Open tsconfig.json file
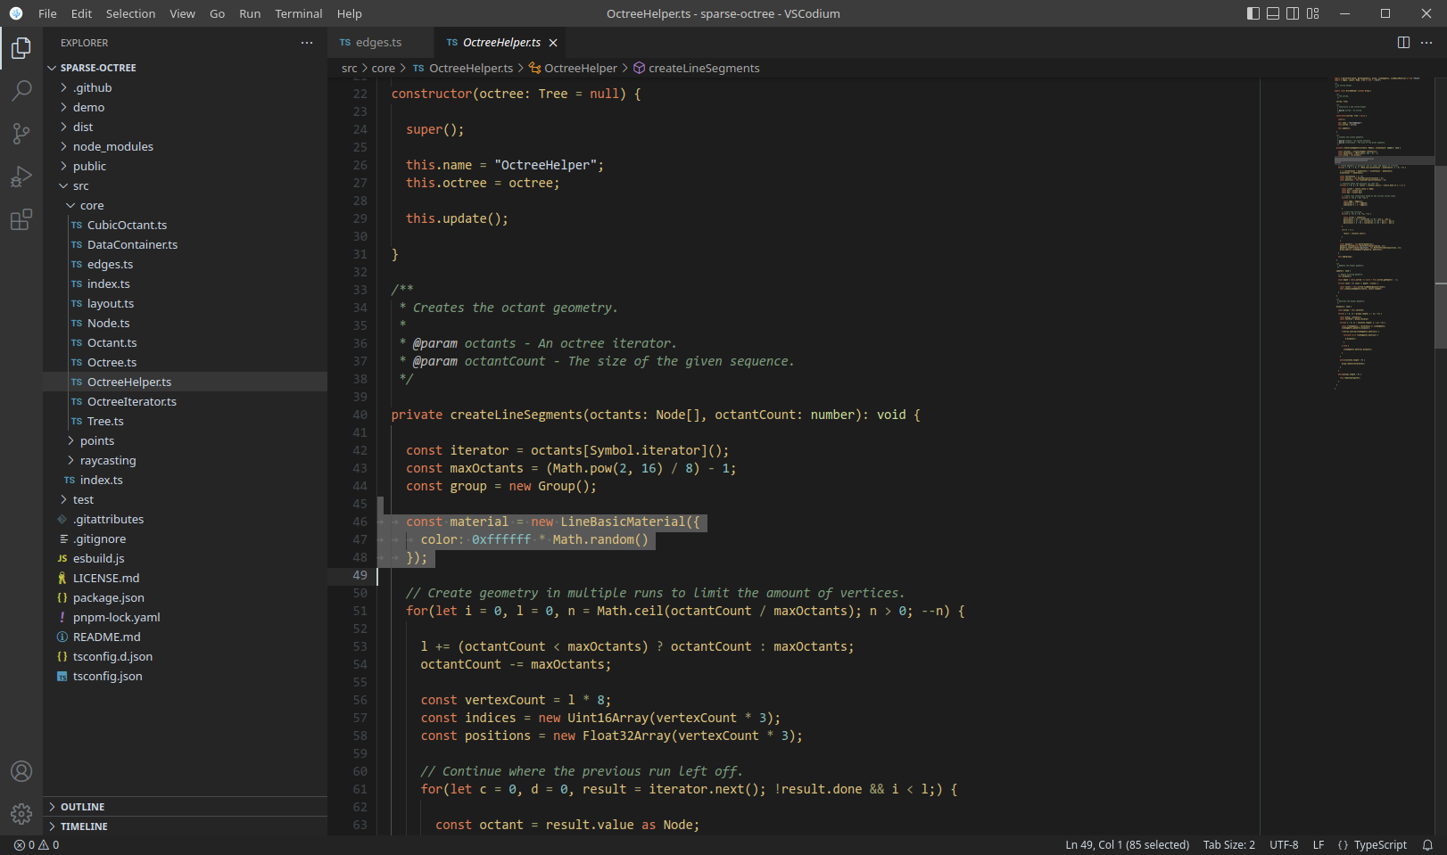Viewport: 1447px width, 855px height. pyautogui.click(x=186, y=676)
